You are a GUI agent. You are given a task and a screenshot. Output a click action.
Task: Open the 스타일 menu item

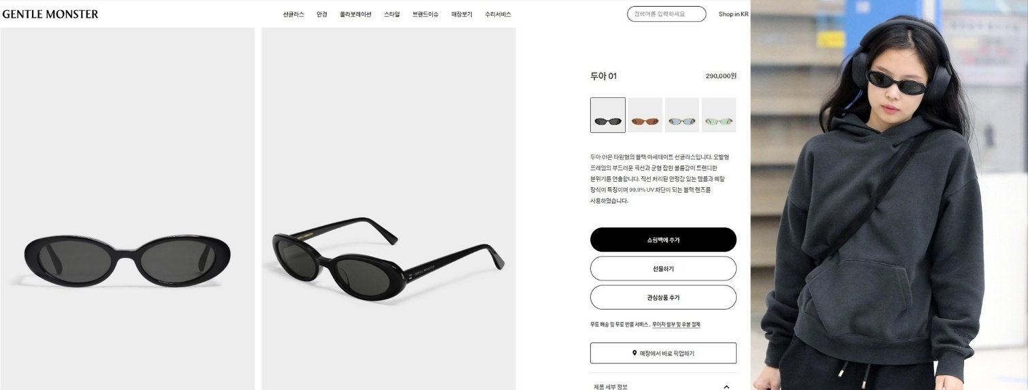pyautogui.click(x=391, y=14)
